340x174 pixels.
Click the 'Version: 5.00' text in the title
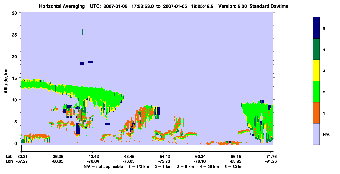pyautogui.click(x=233, y=6)
